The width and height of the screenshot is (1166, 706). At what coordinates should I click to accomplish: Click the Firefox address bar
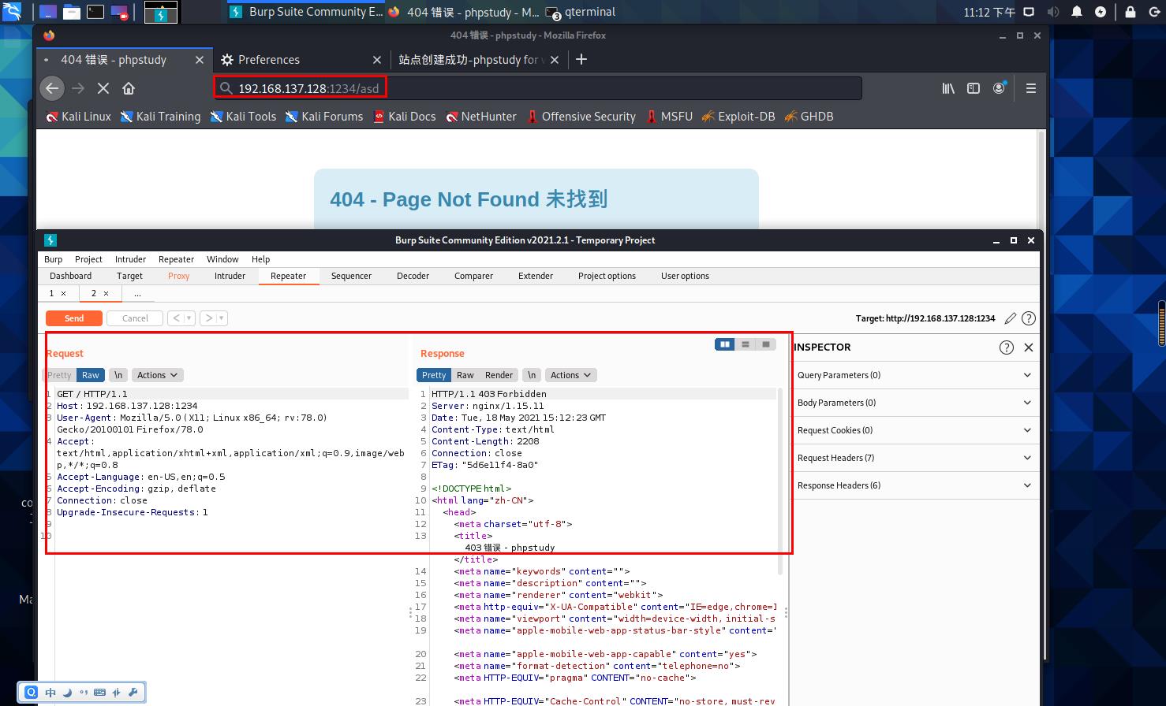coord(536,88)
